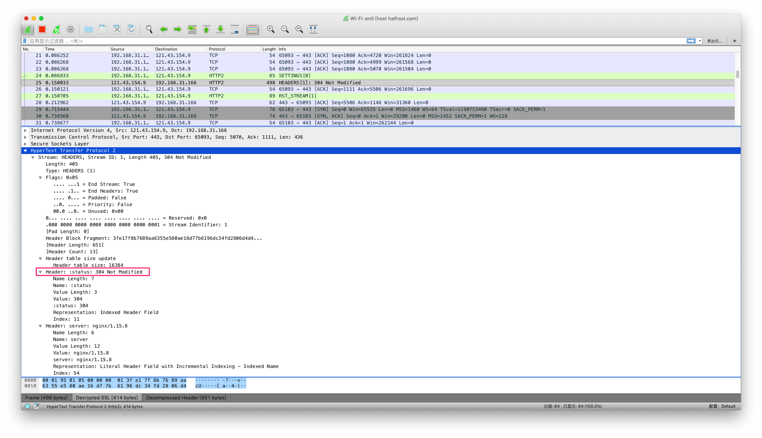Collapse Header server nginx node
The width and height of the screenshot is (762, 438).
pos(40,326)
